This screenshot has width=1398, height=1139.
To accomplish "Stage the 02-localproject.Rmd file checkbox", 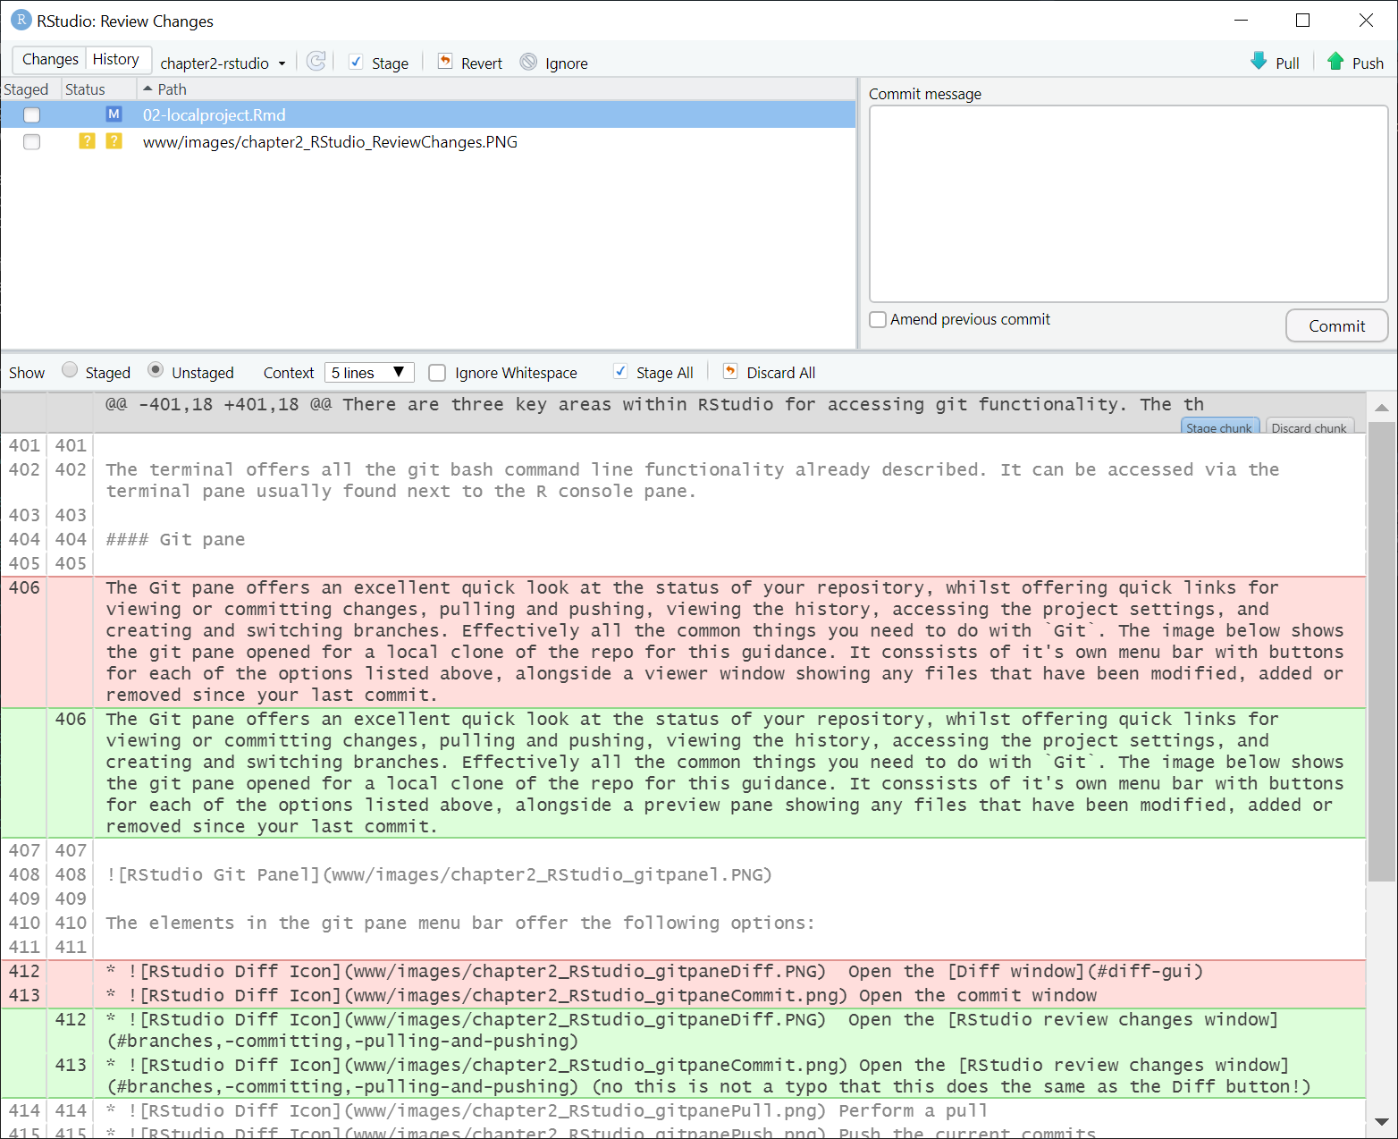I will coord(31,115).
